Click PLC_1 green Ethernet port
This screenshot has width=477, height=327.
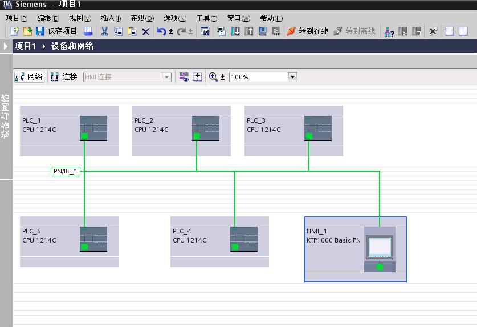coord(84,136)
